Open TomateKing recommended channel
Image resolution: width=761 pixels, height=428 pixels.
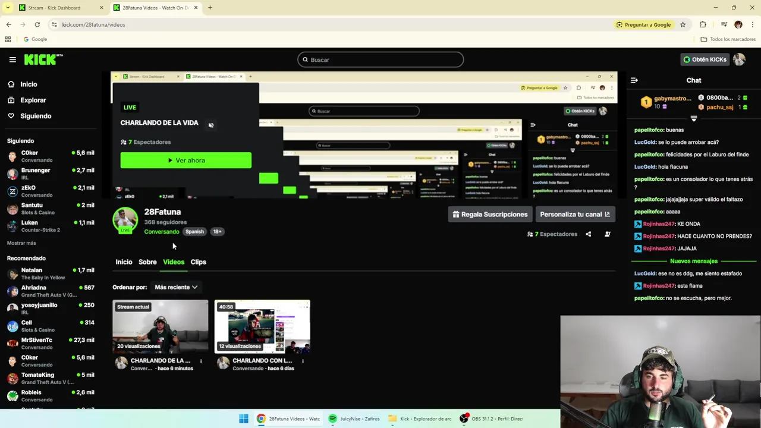click(51, 378)
